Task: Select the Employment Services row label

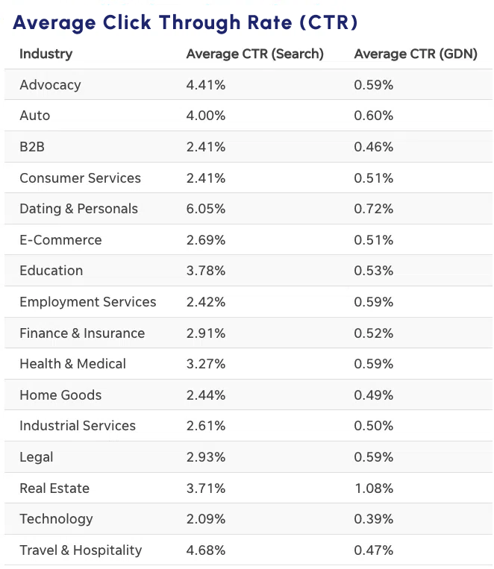Action: point(88,302)
